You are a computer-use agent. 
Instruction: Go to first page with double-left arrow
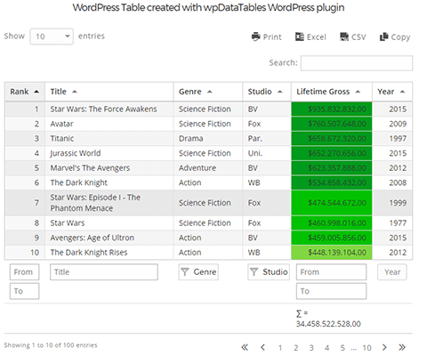[245, 347]
